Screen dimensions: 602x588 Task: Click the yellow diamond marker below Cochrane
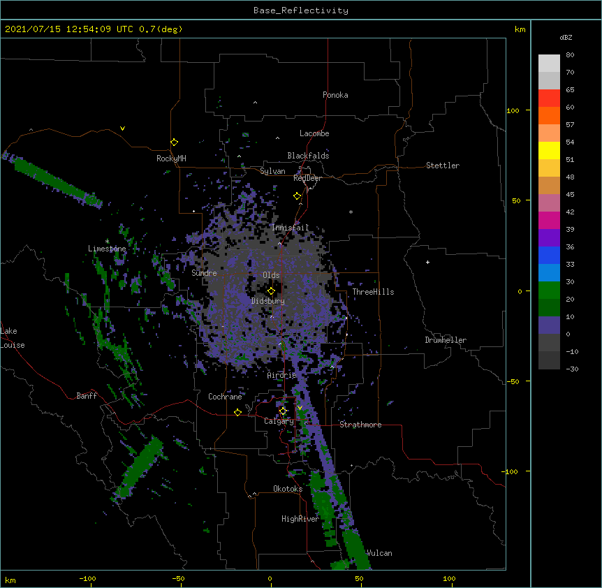click(237, 412)
